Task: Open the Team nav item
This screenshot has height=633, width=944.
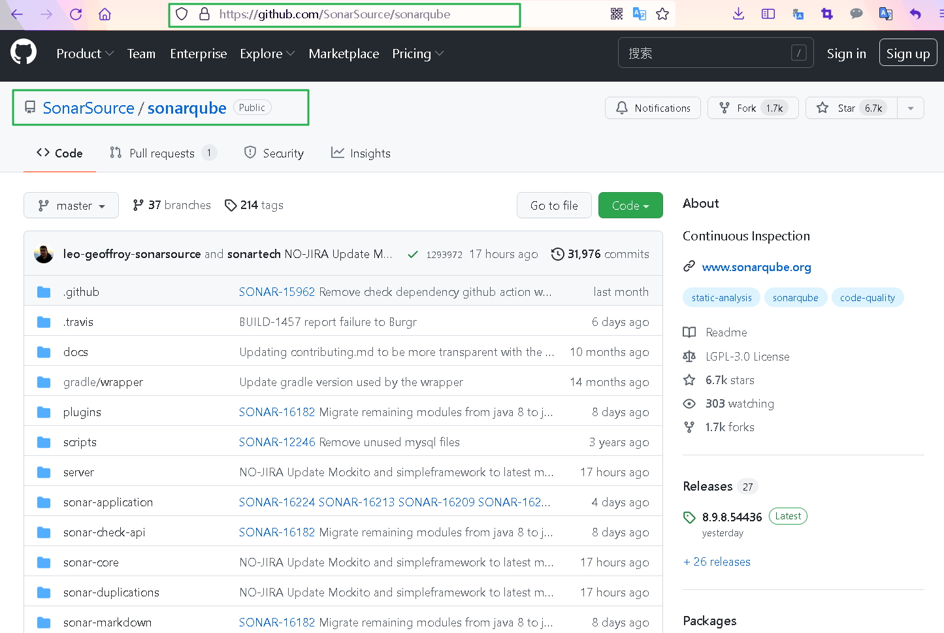Action: coord(141,54)
